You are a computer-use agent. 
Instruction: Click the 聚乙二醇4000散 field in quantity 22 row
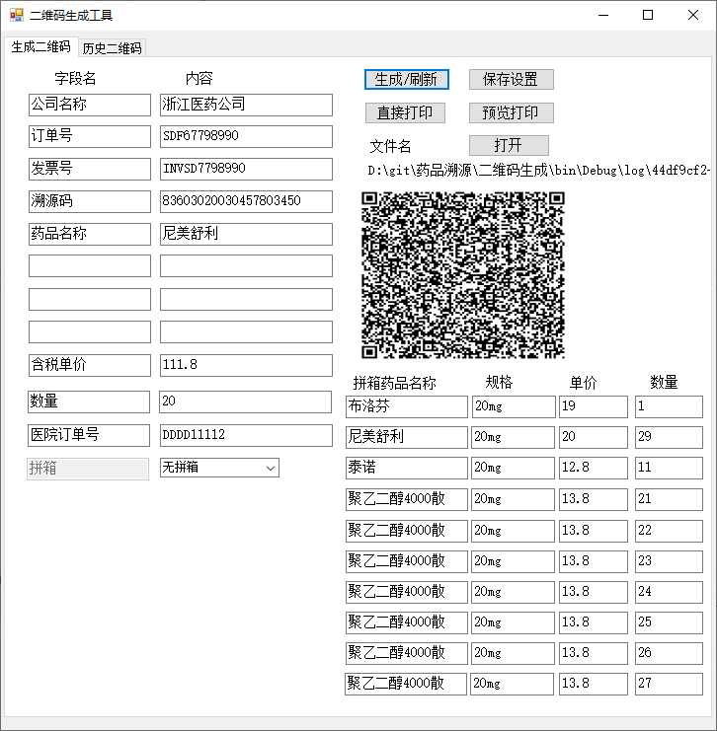click(407, 531)
